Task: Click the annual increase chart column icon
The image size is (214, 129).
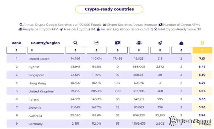Action: [x=97, y=43]
